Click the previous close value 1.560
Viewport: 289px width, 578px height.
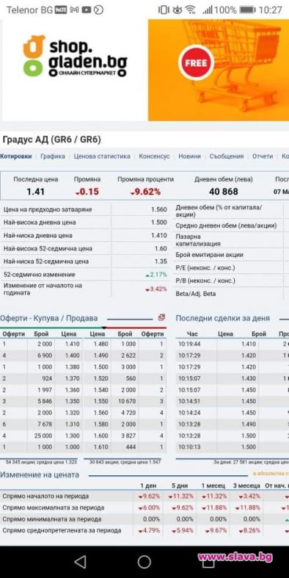[x=158, y=209]
